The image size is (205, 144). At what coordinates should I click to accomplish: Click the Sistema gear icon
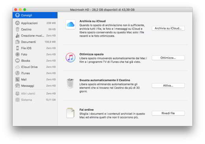pyautogui.click(x=17, y=100)
